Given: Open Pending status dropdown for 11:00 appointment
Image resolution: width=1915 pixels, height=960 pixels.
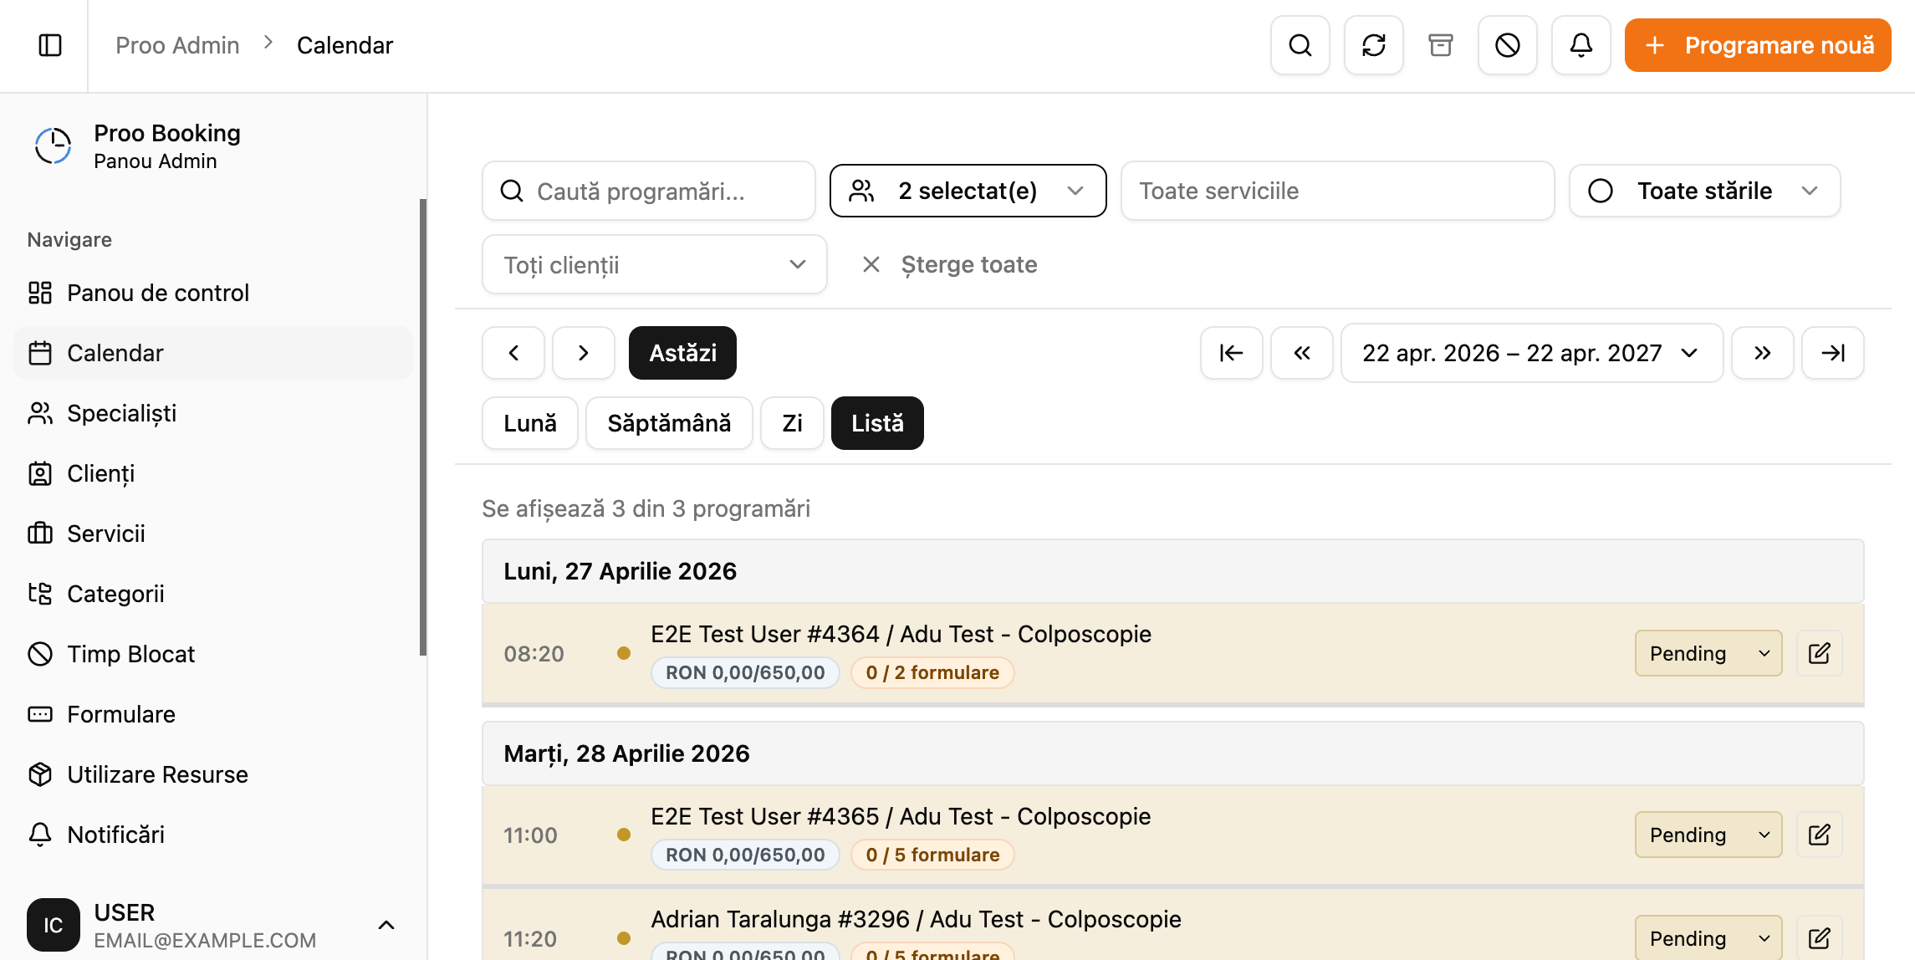Looking at the screenshot, I should tap(1708, 835).
